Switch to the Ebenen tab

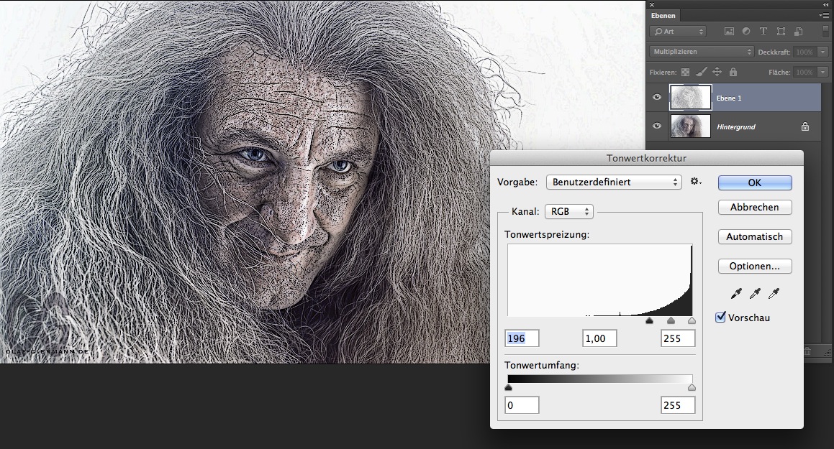663,15
